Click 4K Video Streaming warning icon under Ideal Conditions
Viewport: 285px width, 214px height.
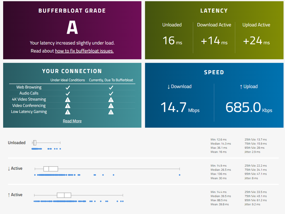pyautogui.click(x=68, y=100)
